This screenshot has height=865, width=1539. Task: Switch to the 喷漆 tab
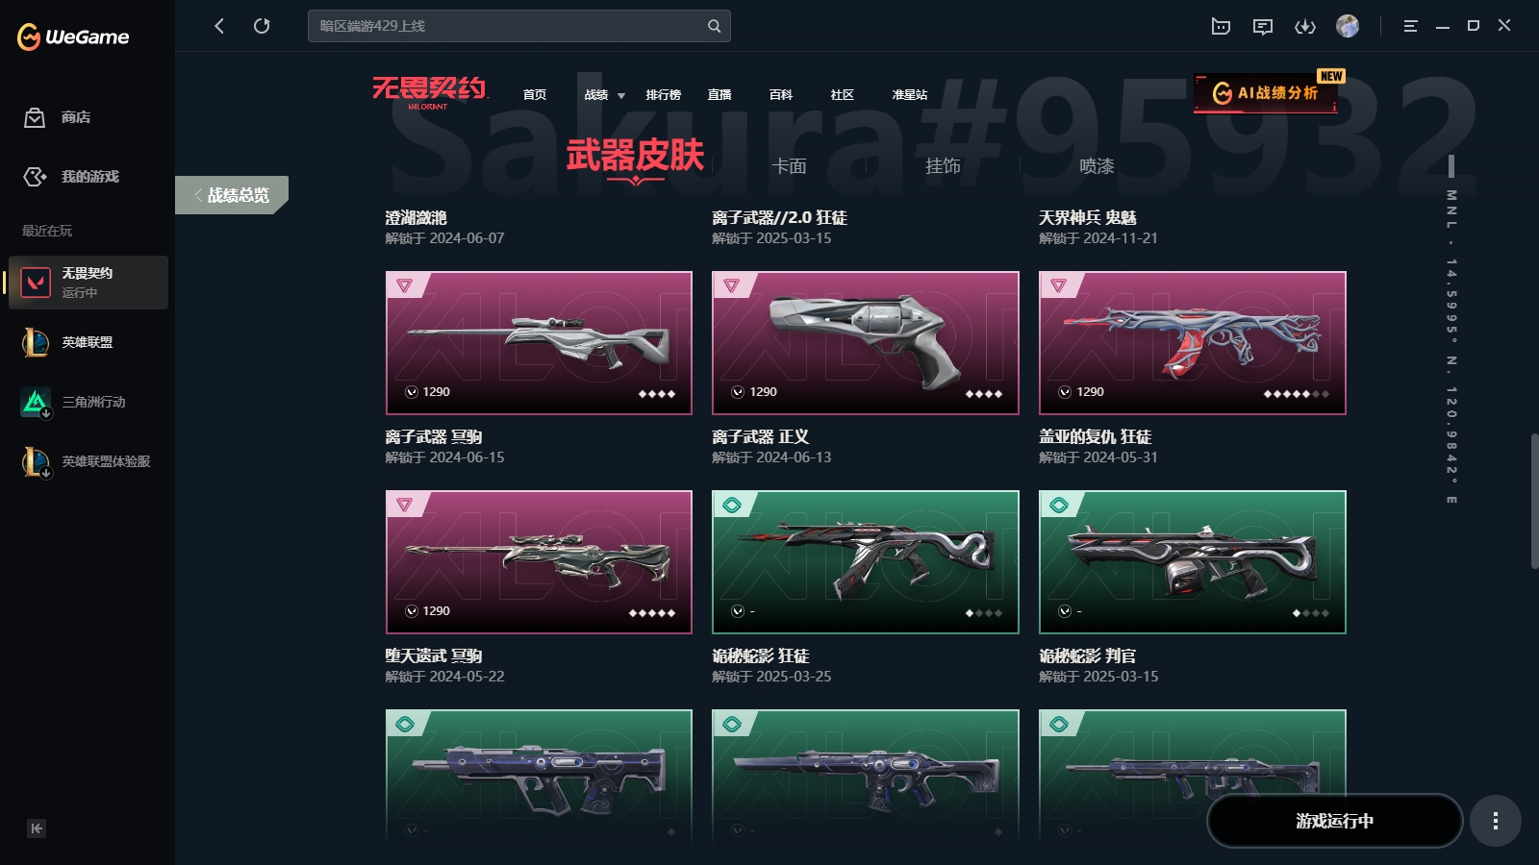click(1097, 166)
